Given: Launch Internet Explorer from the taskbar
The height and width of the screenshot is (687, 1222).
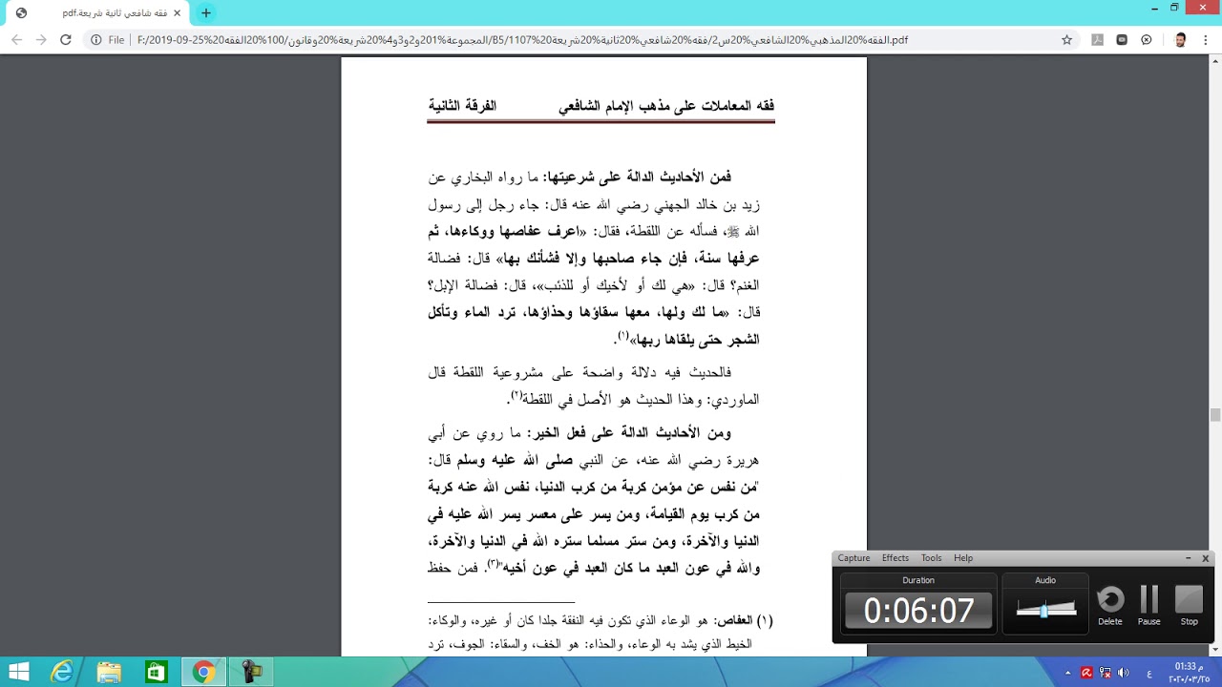Looking at the screenshot, I should click(62, 672).
